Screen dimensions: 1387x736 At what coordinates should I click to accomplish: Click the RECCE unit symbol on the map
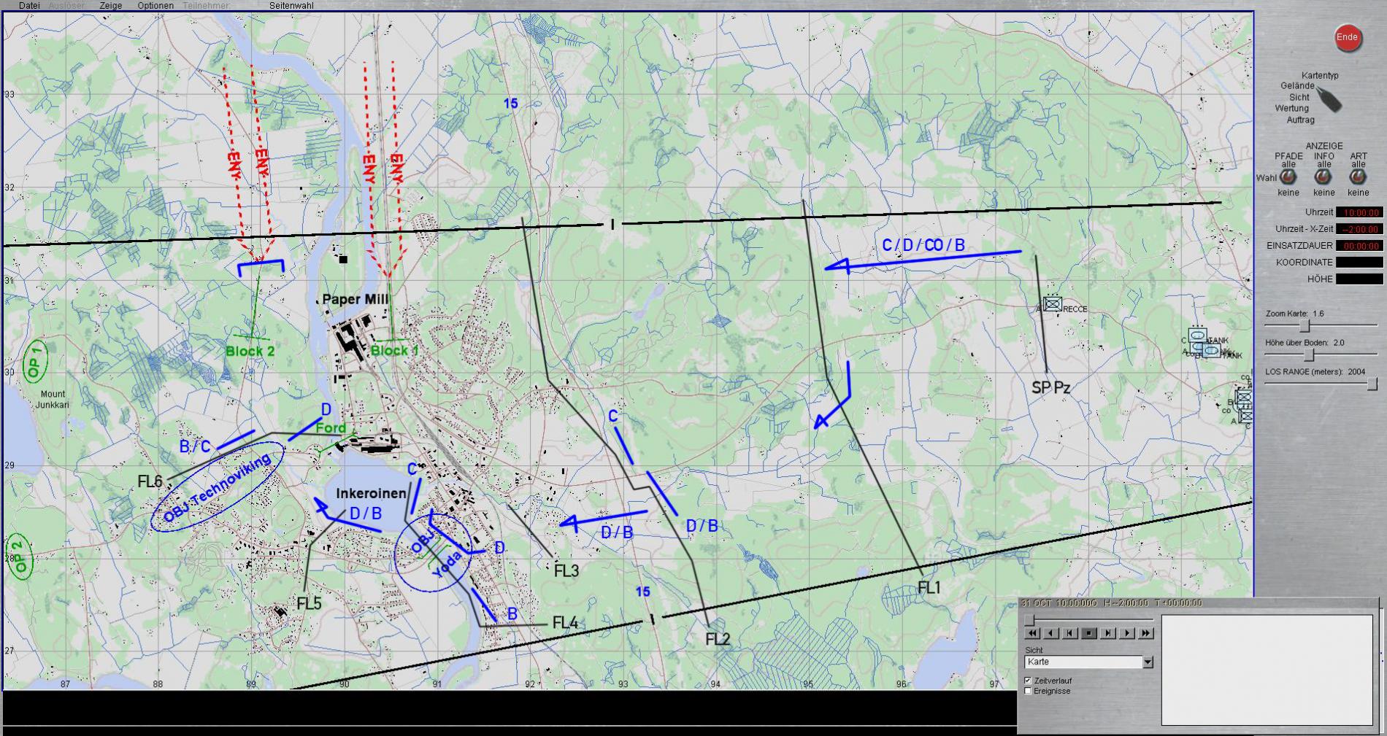[x=1052, y=304]
